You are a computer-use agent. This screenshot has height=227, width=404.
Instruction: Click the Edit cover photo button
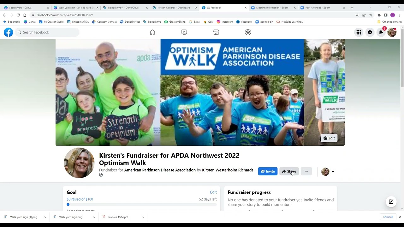pyautogui.click(x=329, y=138)
